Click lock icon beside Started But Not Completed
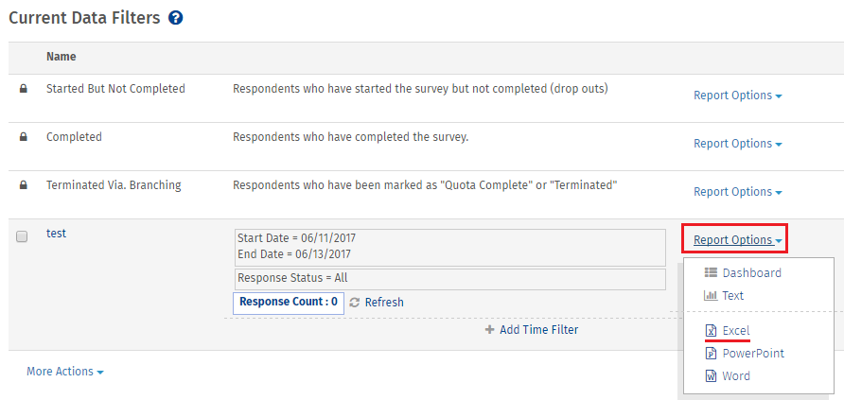The image size is (844, 400). (x=23, y=89)
